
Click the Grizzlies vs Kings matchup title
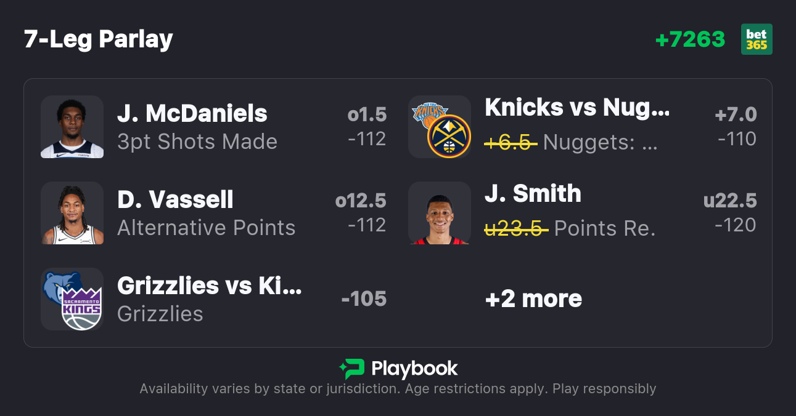(x=210, y=286)
